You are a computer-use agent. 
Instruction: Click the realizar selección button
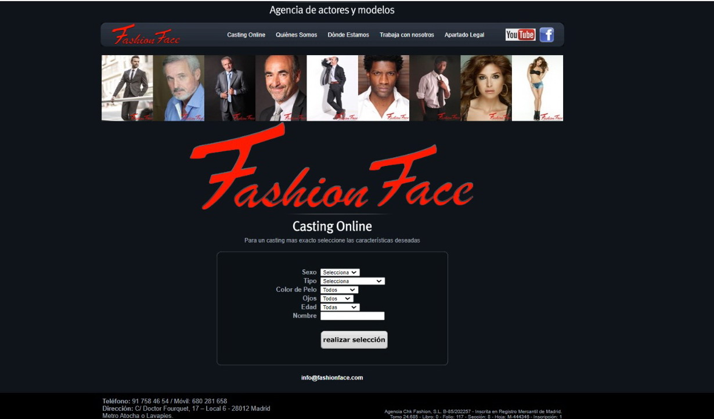pyautogui.click(x=354, y=340)
